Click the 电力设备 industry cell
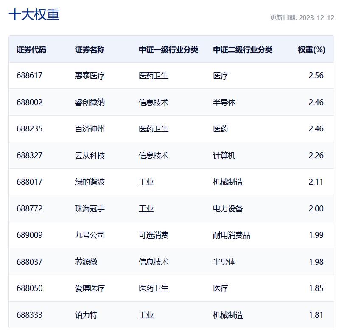 tap(228, 208)
